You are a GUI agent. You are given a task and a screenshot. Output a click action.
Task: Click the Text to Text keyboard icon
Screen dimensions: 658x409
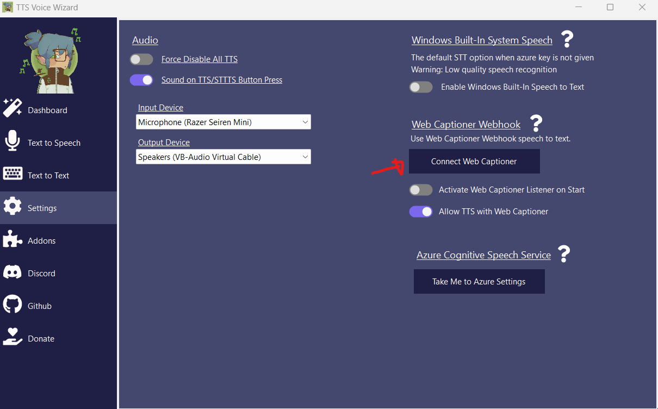click(13, 173)
